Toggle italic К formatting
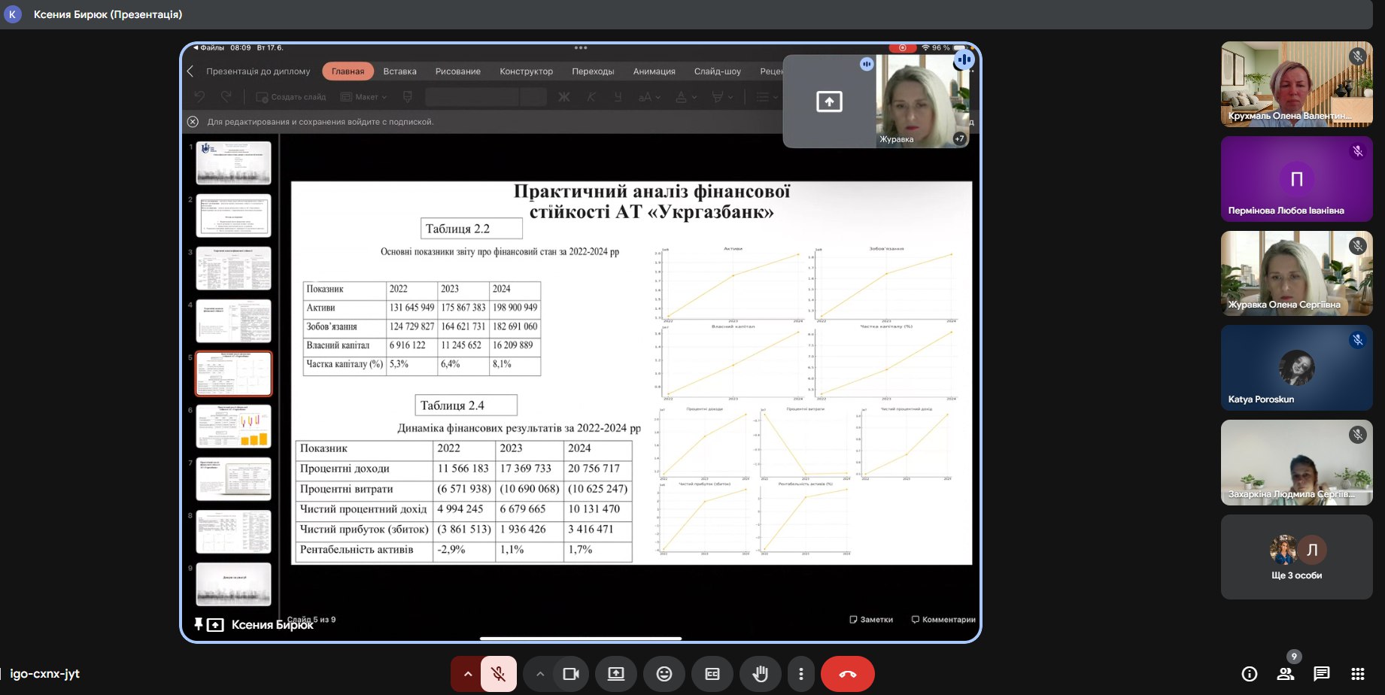This screenshot has height=695, width=1385. (x=591, y=97)
